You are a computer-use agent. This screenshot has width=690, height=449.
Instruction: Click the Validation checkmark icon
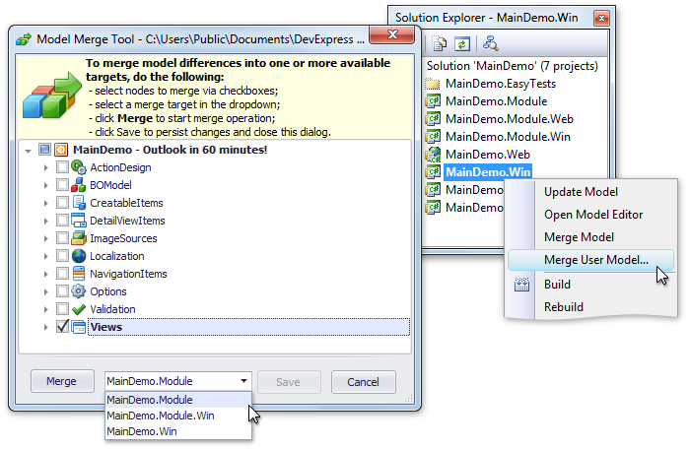tap(78, 309)
